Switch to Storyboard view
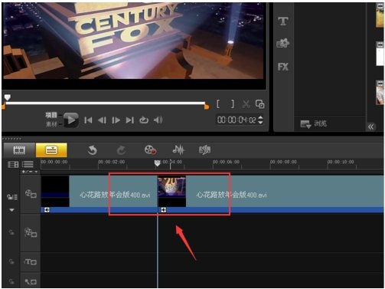 point(19,150)
